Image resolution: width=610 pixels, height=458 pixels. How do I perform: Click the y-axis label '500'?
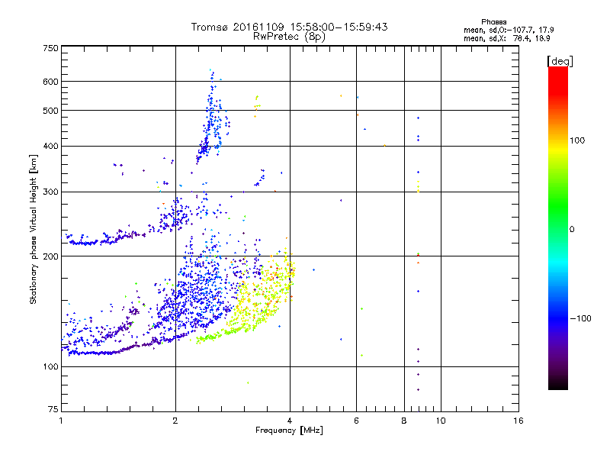pos(50,111)
